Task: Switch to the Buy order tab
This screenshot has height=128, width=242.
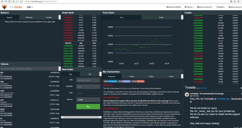Action: coord(70,74)
